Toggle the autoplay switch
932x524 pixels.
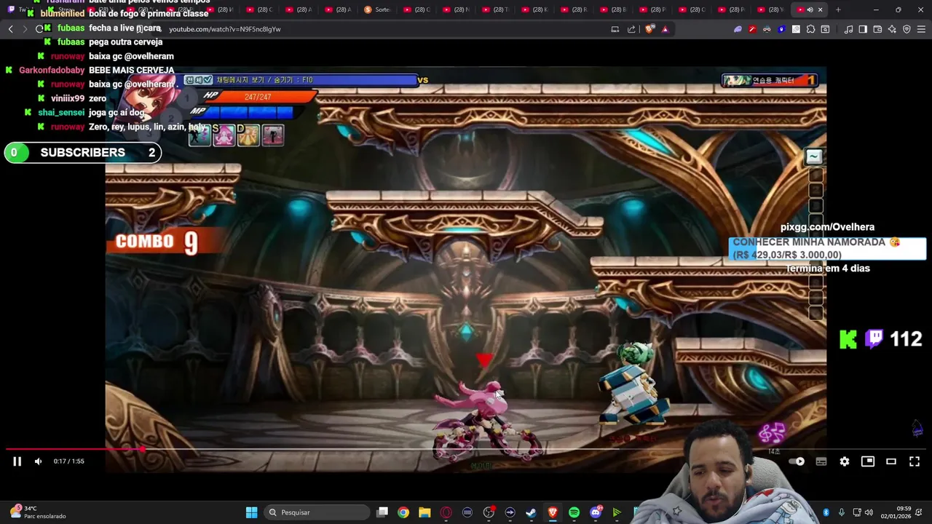[x=797, y=461]
